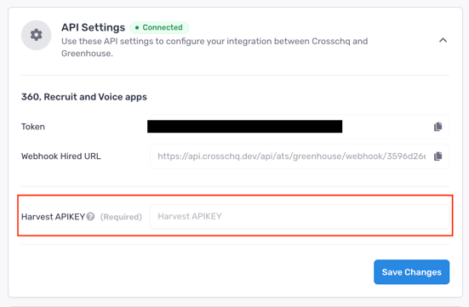The image size is (469, 307).
Task: Click the (Required) text
Action: click(121, 217)
